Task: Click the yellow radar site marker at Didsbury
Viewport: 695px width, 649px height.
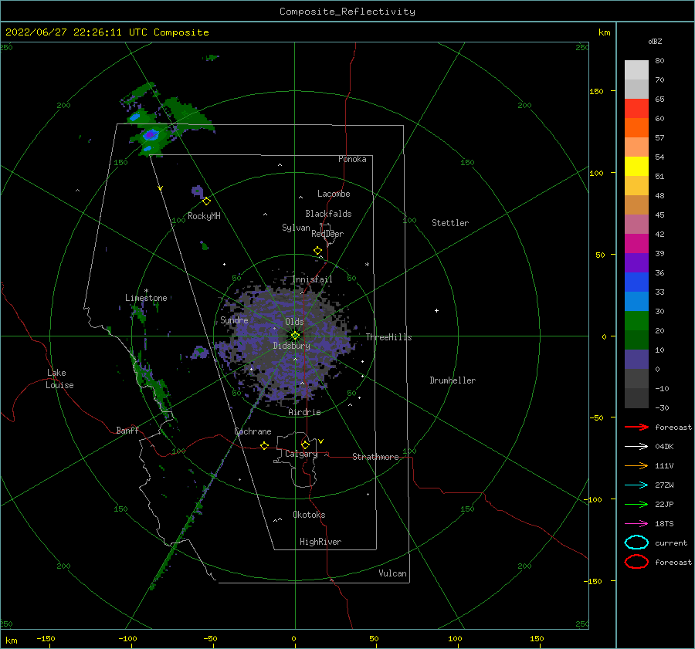Action: (x=295, y=336)
